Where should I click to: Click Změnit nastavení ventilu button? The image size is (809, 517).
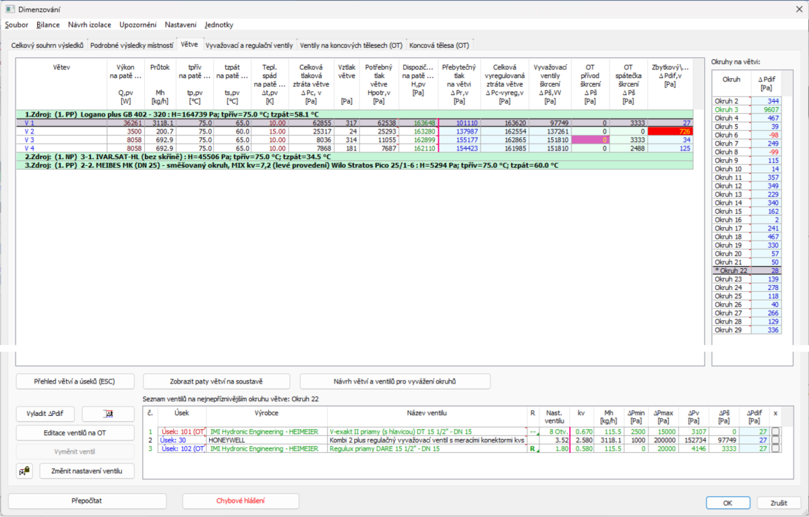click(x=87, y=470)
